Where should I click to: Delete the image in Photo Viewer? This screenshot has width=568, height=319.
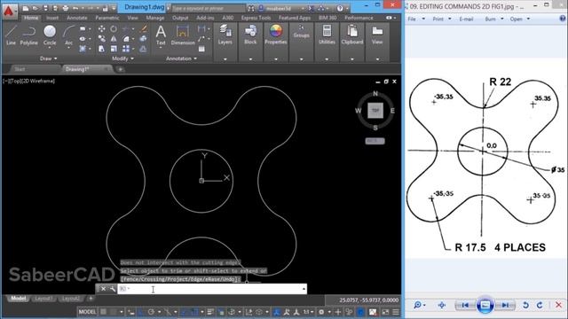[x=558, y=305]
